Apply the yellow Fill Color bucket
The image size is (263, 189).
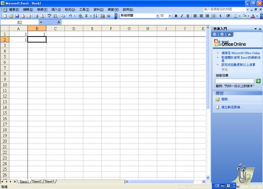(x=244, y=16)
